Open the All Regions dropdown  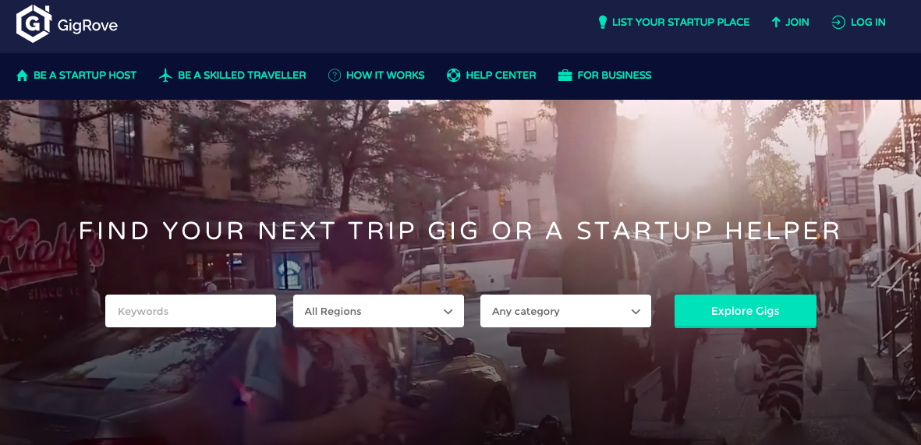[378, 311]
